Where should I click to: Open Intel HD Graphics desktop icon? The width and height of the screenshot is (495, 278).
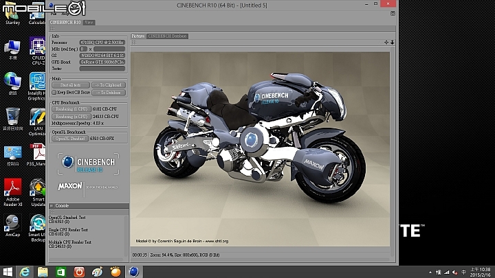click(37, 86)
